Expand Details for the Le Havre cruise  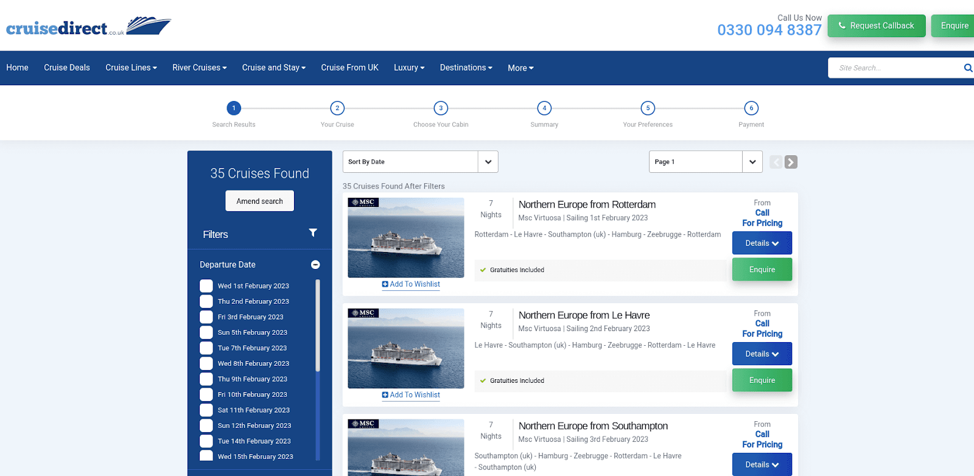[x=762, y=354]
